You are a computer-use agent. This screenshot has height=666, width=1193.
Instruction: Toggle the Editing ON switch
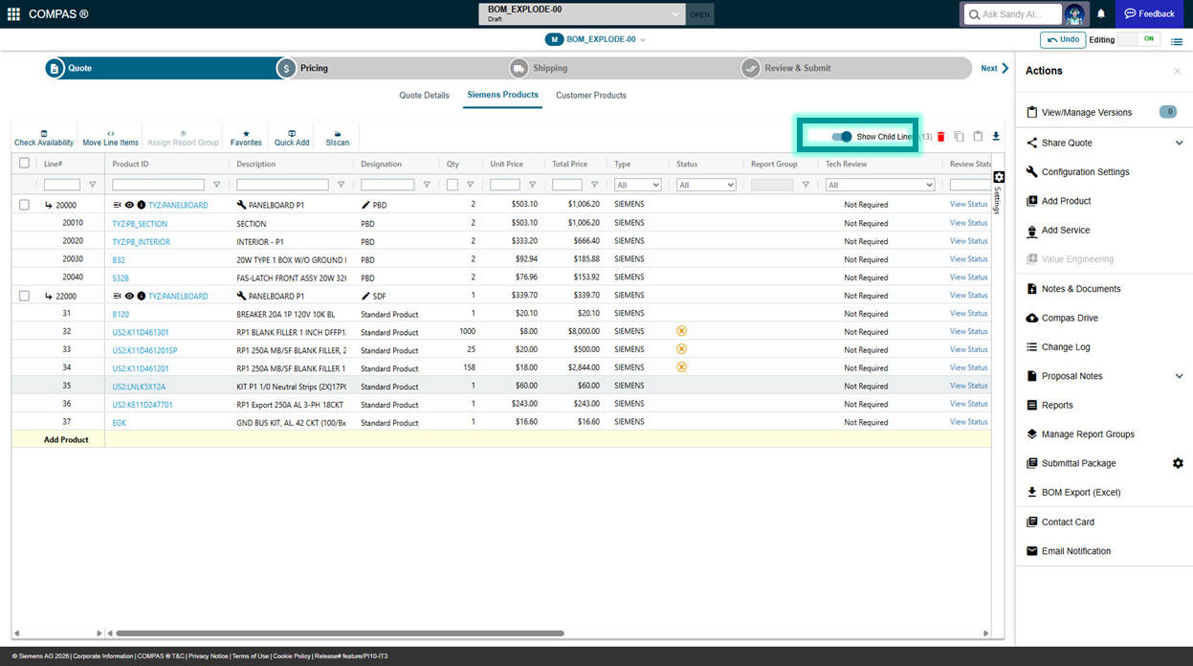1138,39
